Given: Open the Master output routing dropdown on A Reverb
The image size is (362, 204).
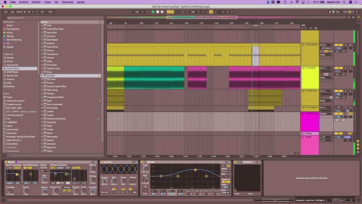Looking at the screenshot, I should pyautogui.click(x=326, y=114).
